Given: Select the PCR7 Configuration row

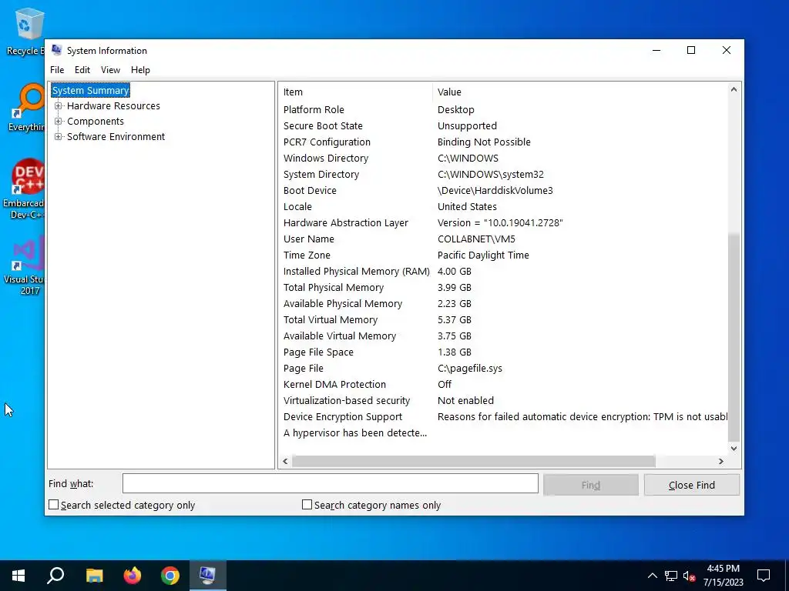Looking at the screenshot, I should 503,142.
